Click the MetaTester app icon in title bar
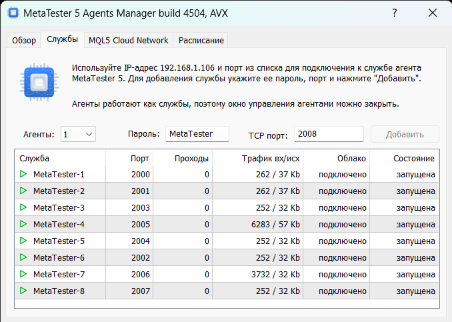The height and width of the screenshot is (322, 452). (x=13, y=13)
